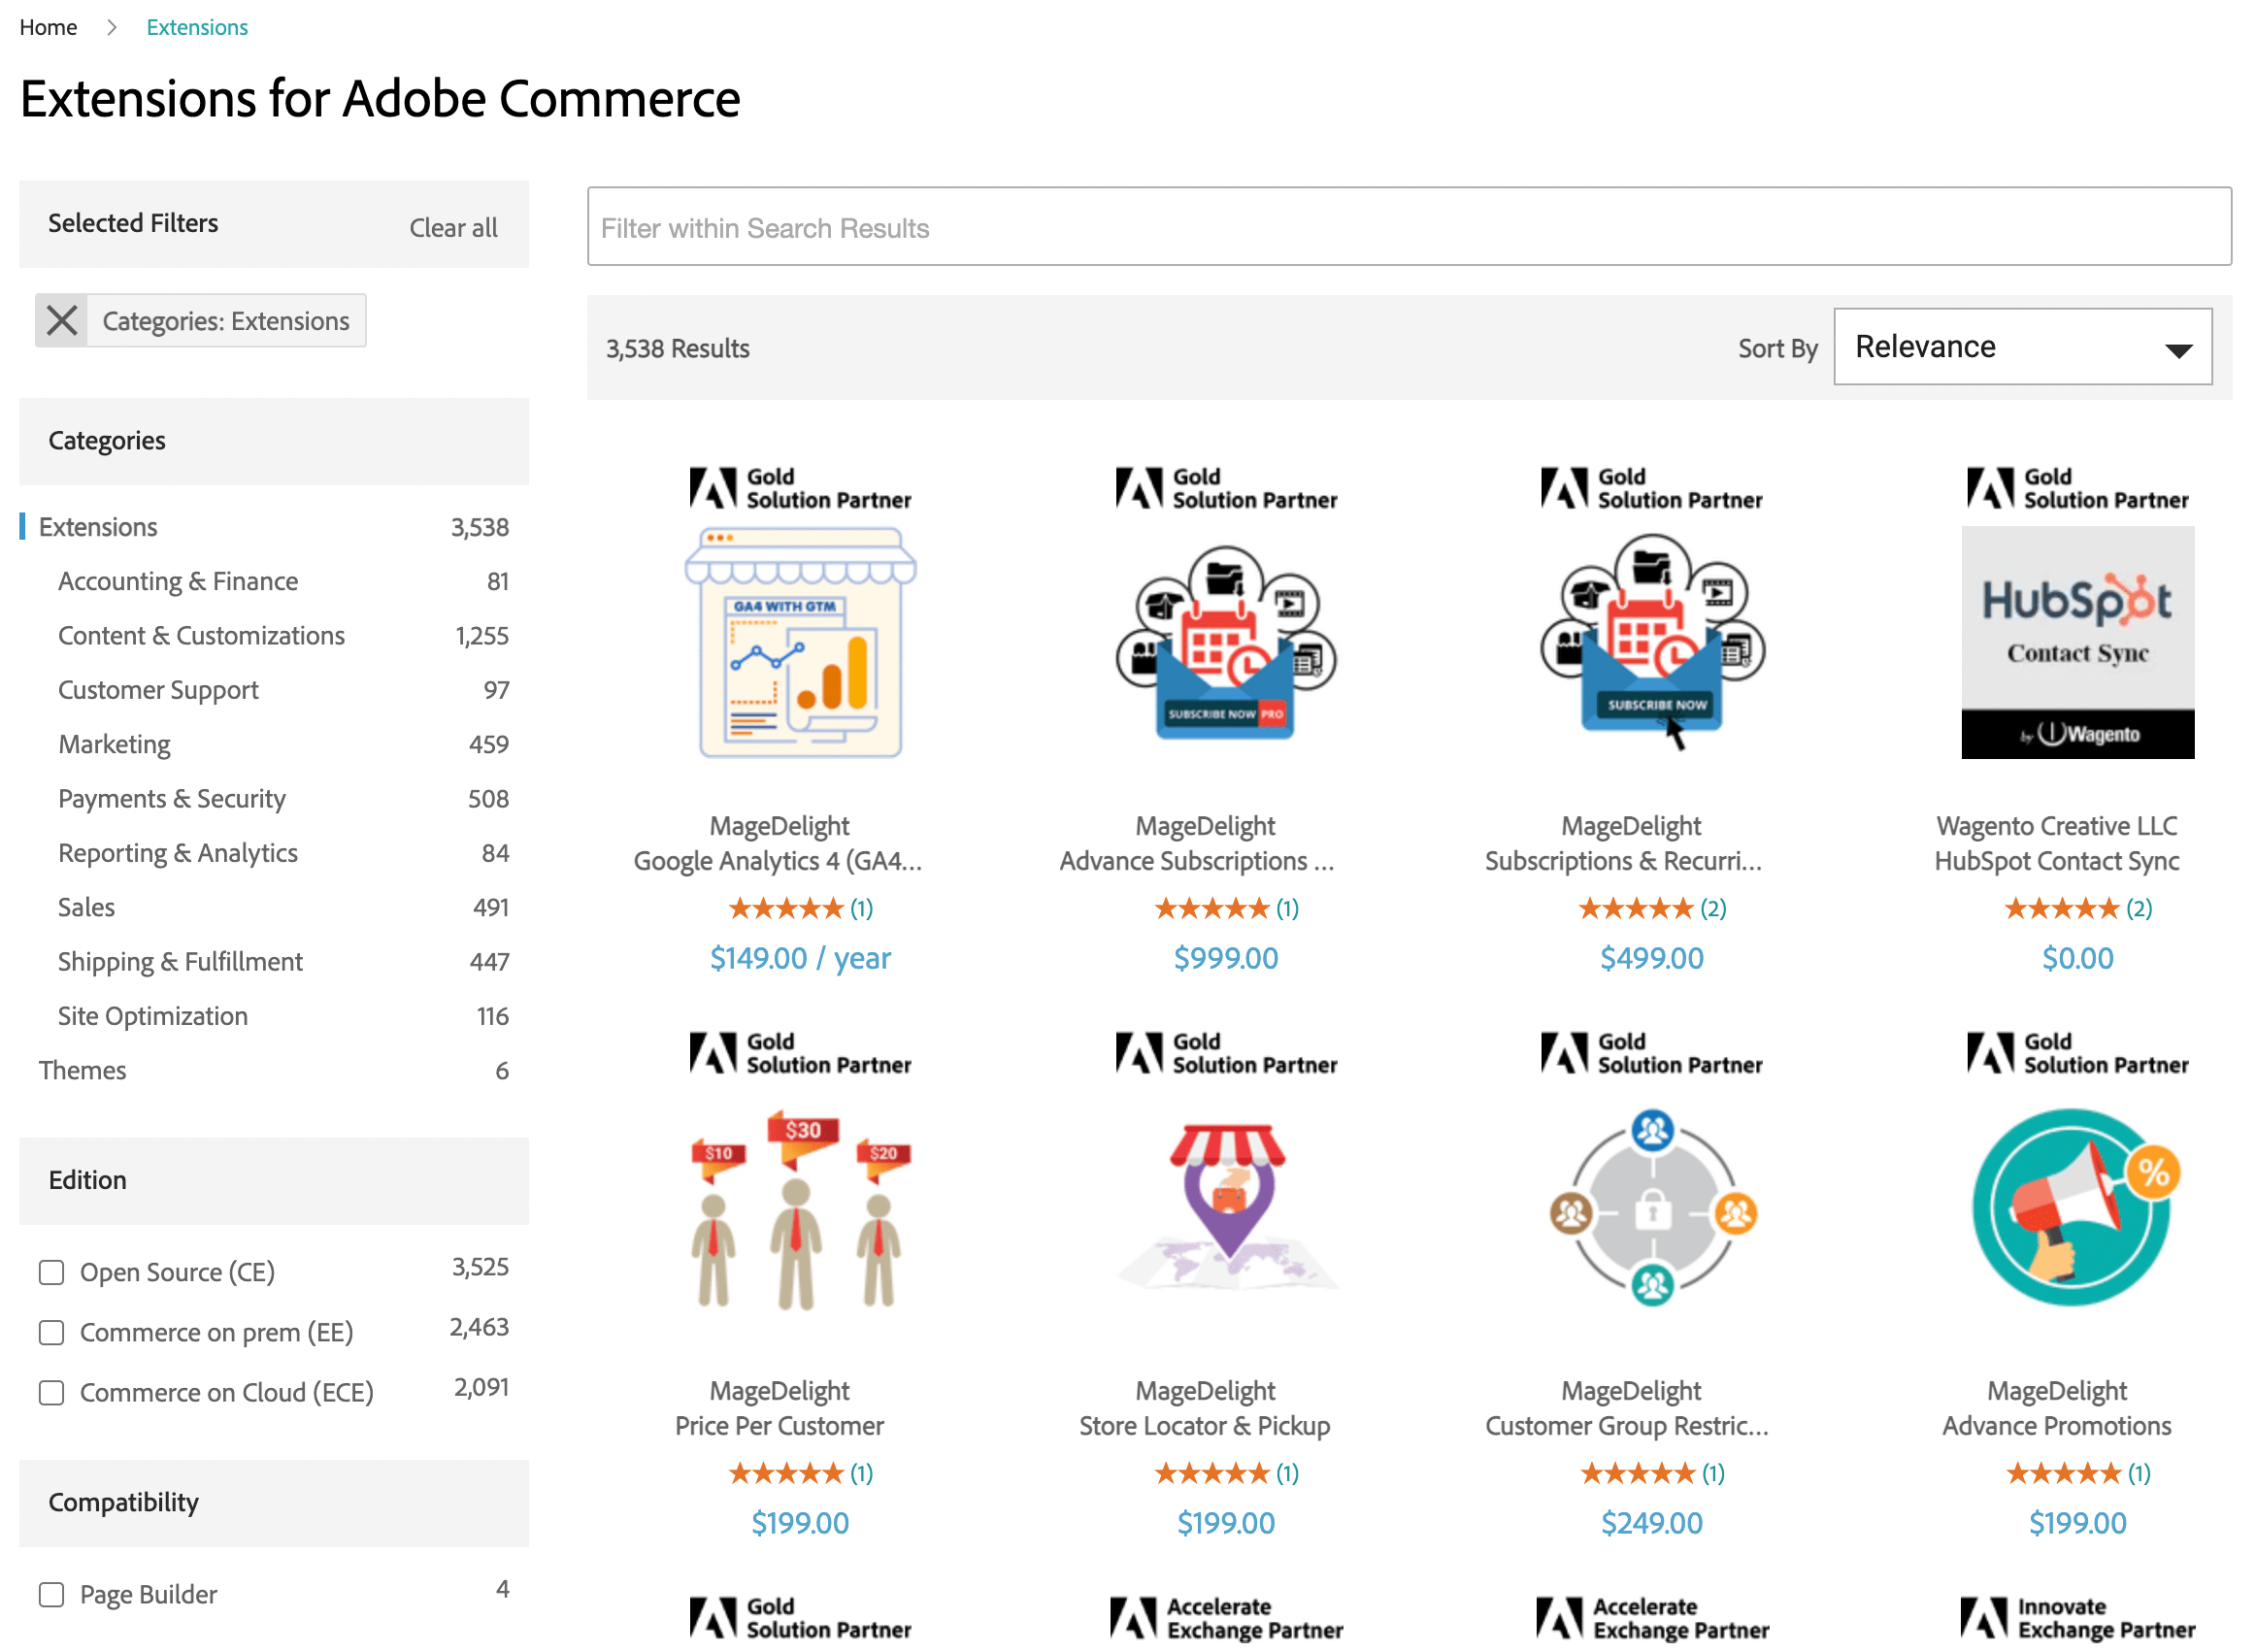
Task: Enable the Open Source (CE) filter
Action: click(51, 1272)
